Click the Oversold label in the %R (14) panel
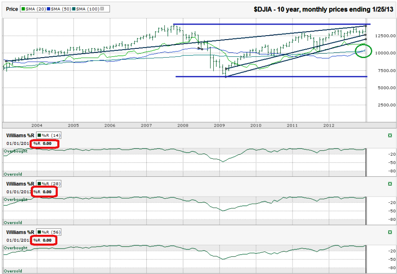 point(13,174)
